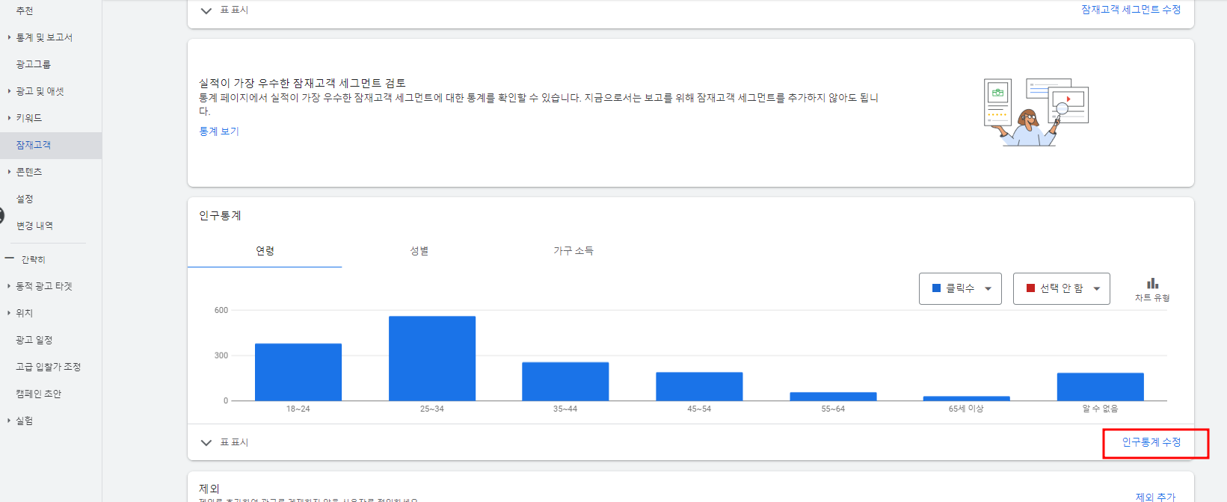Switch to the 연령 tab
The image size is (1227, 502).
coord(265,251)
